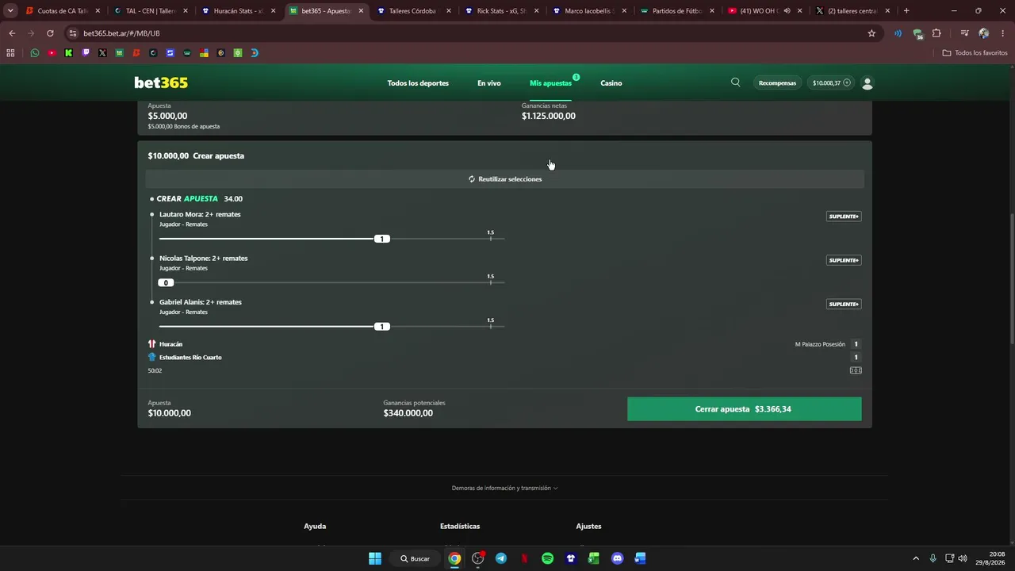Open Mis apuestas section
Image resolution: width=1015 pixels, height=571 pixels.
coord(550,83)
